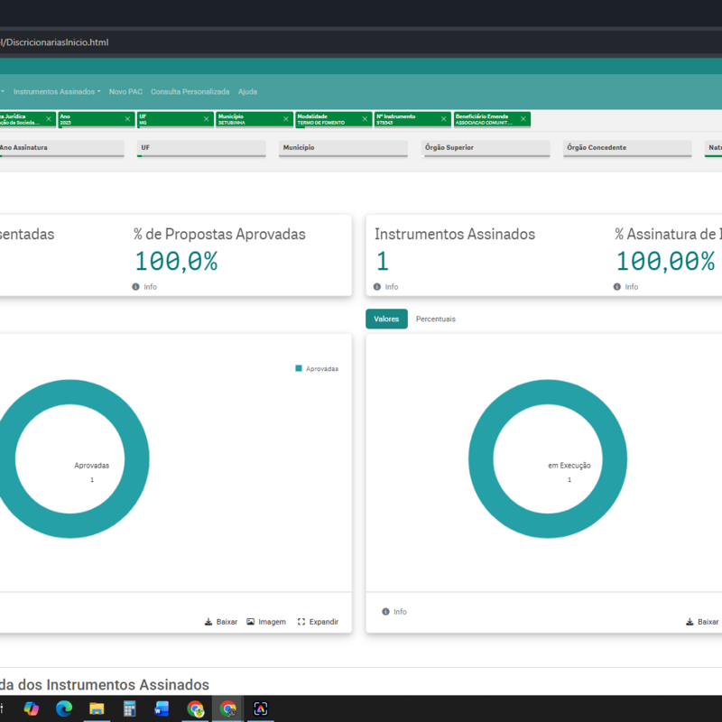Click Info icon under Instrumentos Assinados
The width and height of the screenshot is (722, 722).
(377, 286)
